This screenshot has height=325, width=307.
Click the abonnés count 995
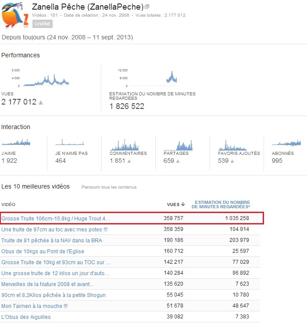coord(277,161)
